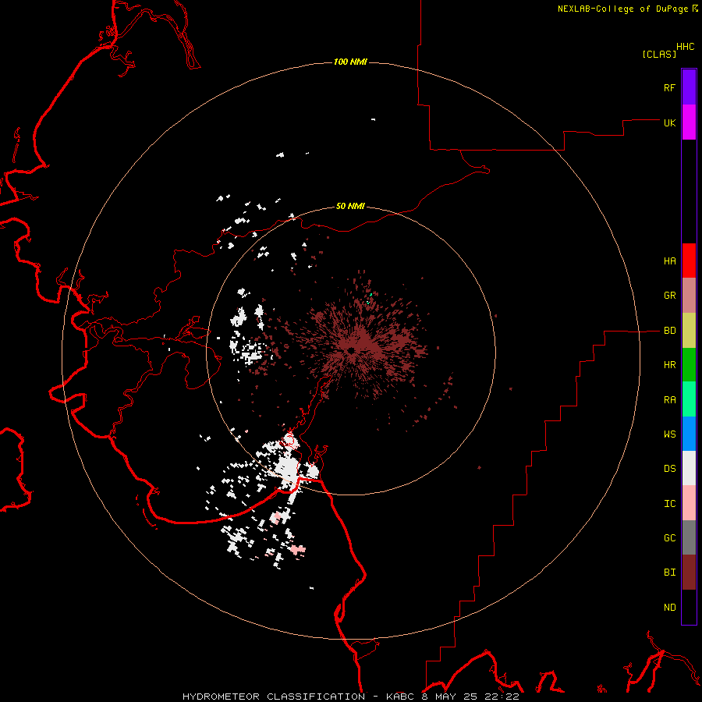Click the IC legend label
Screen dimensions: 702x702
(669, 504)
